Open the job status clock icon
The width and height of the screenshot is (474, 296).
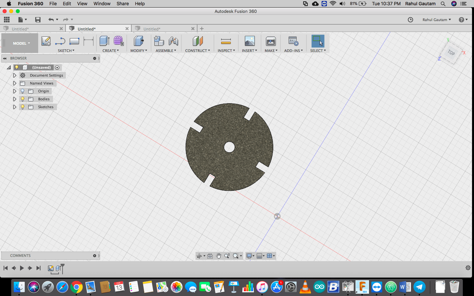[x=410, y=20]
